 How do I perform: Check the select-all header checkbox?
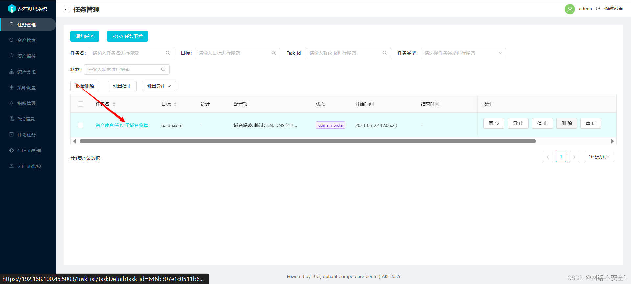(x=81, y=104)
